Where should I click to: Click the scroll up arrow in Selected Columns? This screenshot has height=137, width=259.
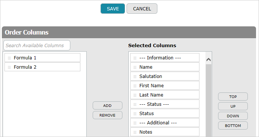click(209, 60)
